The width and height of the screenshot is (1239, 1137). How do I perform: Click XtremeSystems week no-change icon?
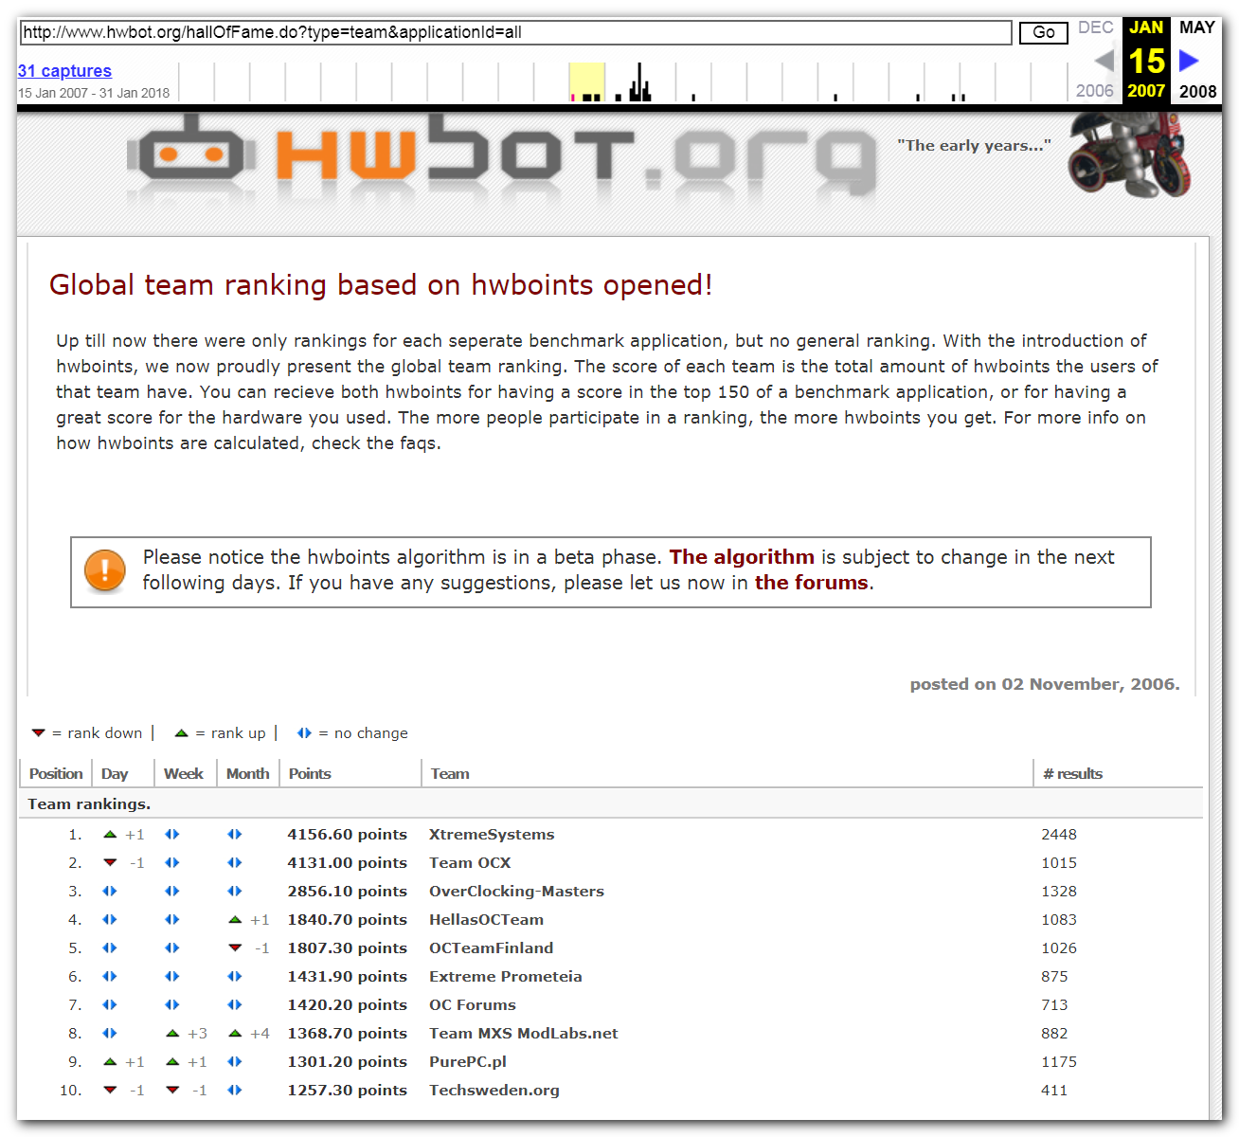pos(171,835)
